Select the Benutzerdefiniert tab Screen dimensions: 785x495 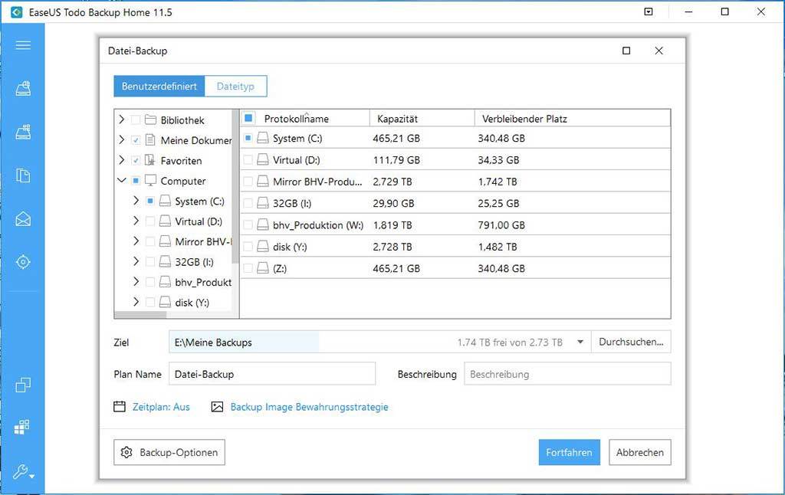click(159, 87)
